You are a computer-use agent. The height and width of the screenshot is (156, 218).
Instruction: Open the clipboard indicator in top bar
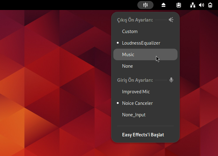179,5
